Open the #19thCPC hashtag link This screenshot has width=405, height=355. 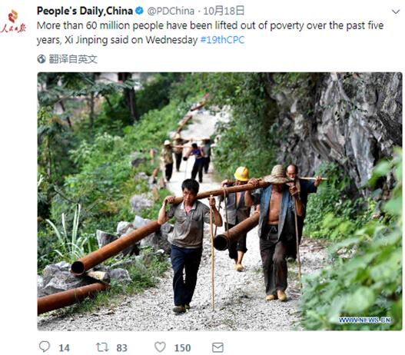(x=222, y=40)
